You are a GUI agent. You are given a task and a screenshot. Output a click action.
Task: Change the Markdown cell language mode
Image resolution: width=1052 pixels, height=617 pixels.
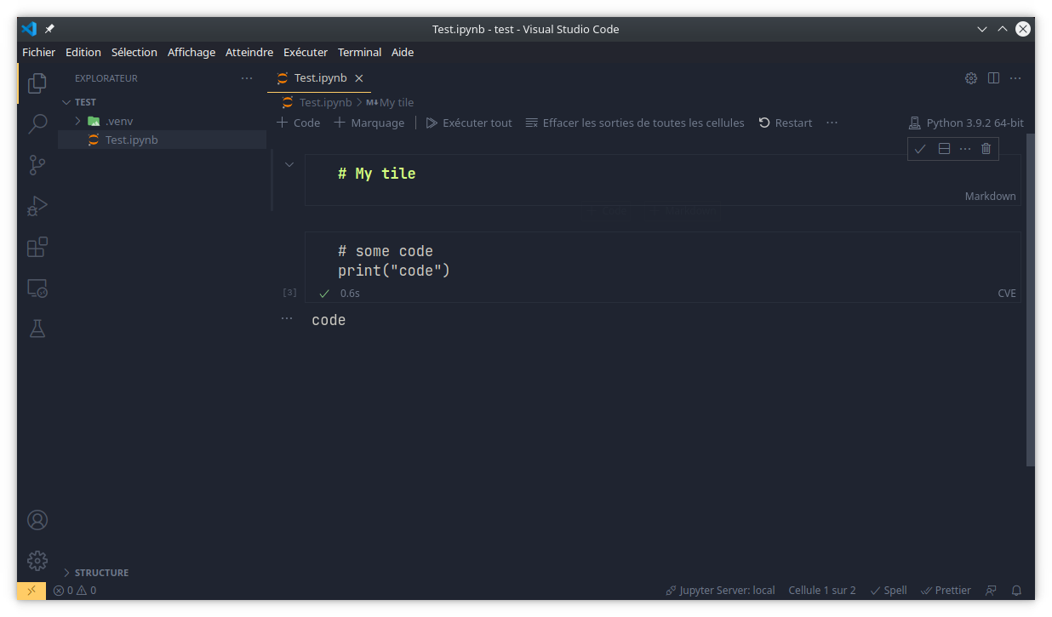click(990, 196)
